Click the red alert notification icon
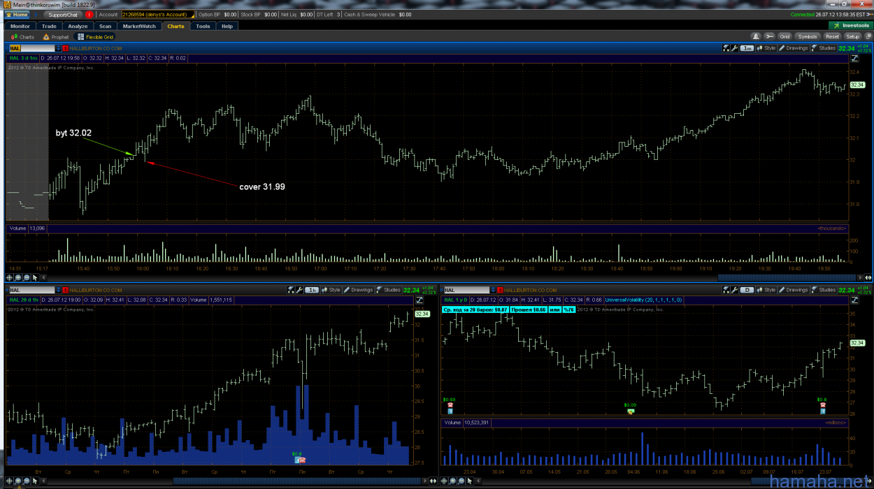This screenshot has width=874, height=489. pos(89,14)
